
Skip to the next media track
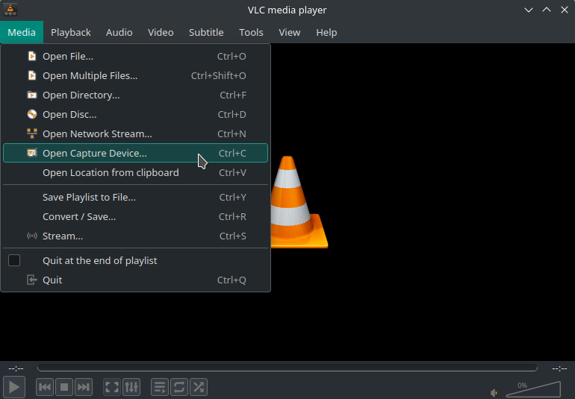(x=84, y=387)
